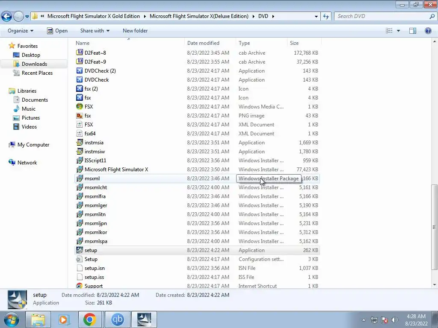Image resolution: width=438 pixels, height=328 pixels.
Task: Click the FSX Windows Media icon
Action: coord(80,106)
